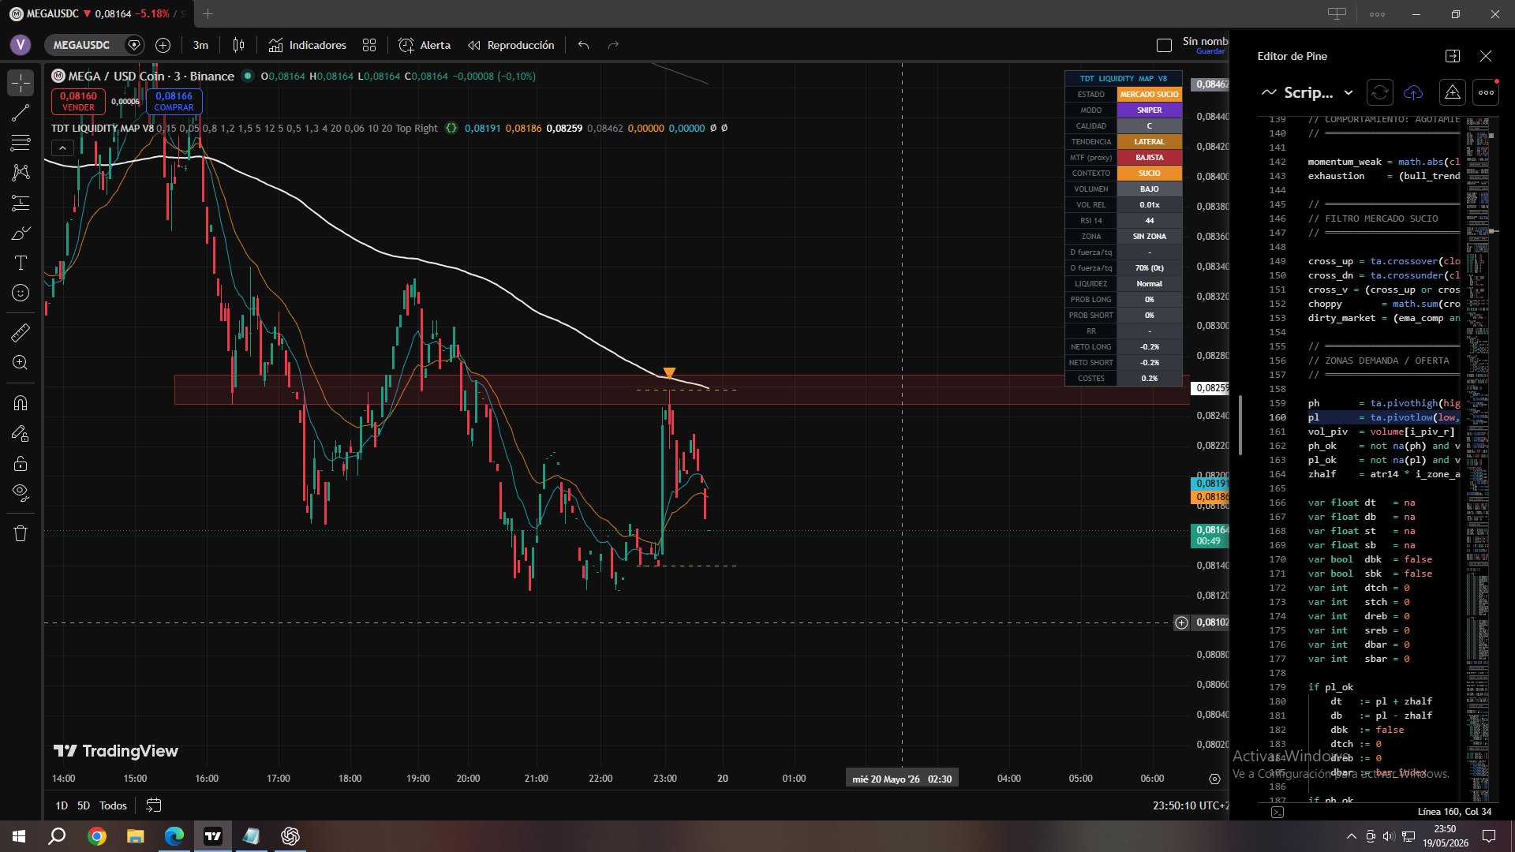Expand the Scrip... script name dropdown
Viewport: 1515px width, 852px height.
(1307, 92)
